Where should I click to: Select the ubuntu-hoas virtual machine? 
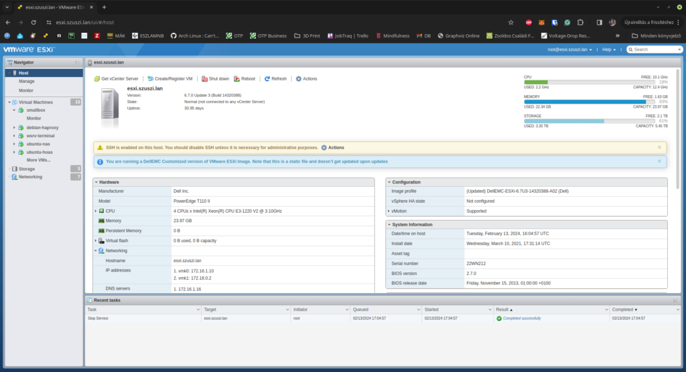pos(40,152)
